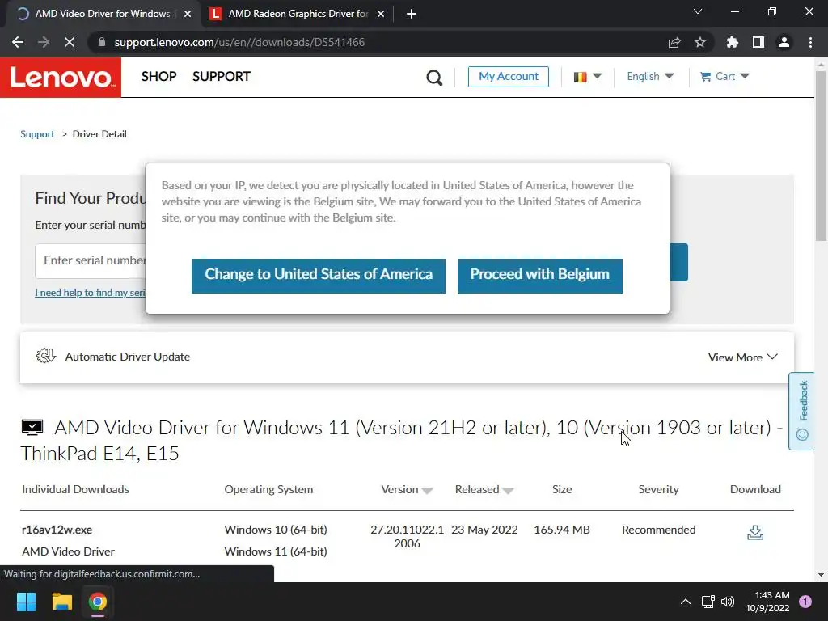Click the share page icon in address bar
828x621 pixels.
click(674, 42)
